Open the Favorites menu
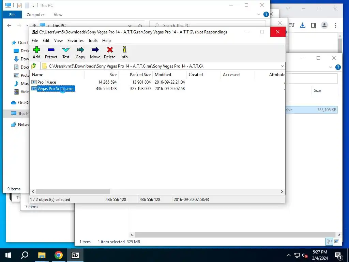Screen dimensions: 349x262 [x=75, y=41]
